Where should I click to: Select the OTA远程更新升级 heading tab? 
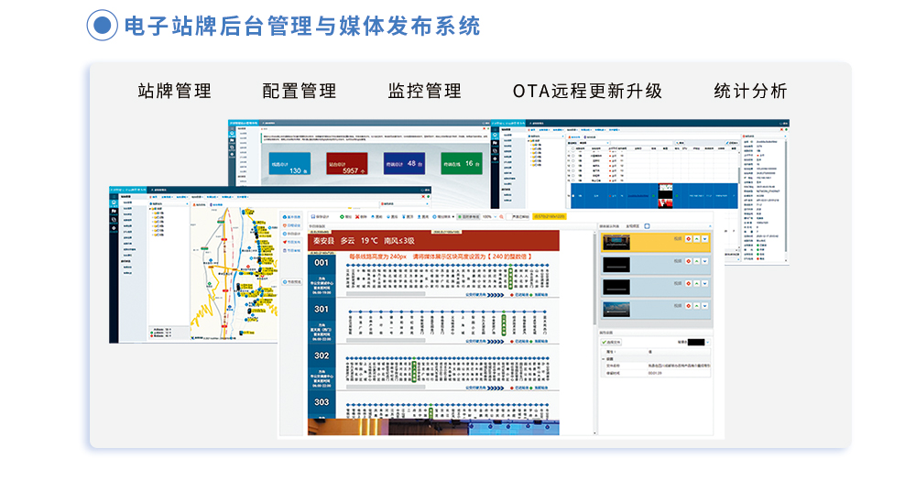pyautogui.click(x=588, y=92)
